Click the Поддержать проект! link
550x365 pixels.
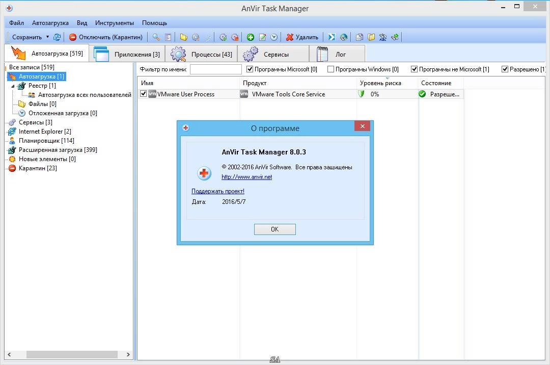pos(218,191)
